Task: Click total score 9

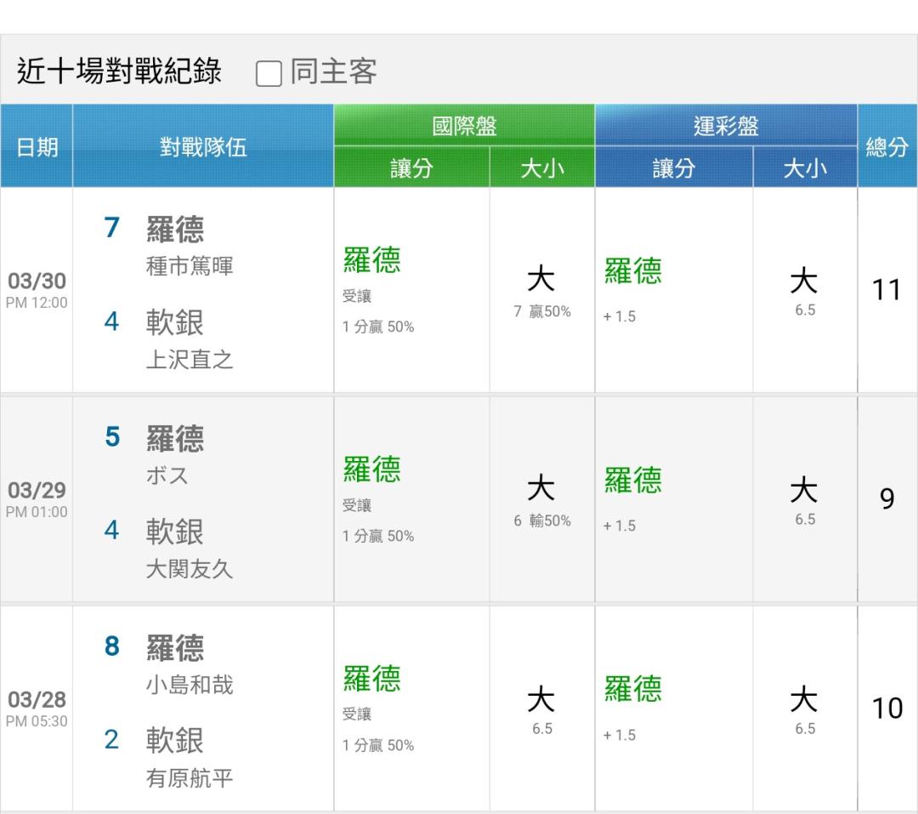Action: [x=887, y=498]
